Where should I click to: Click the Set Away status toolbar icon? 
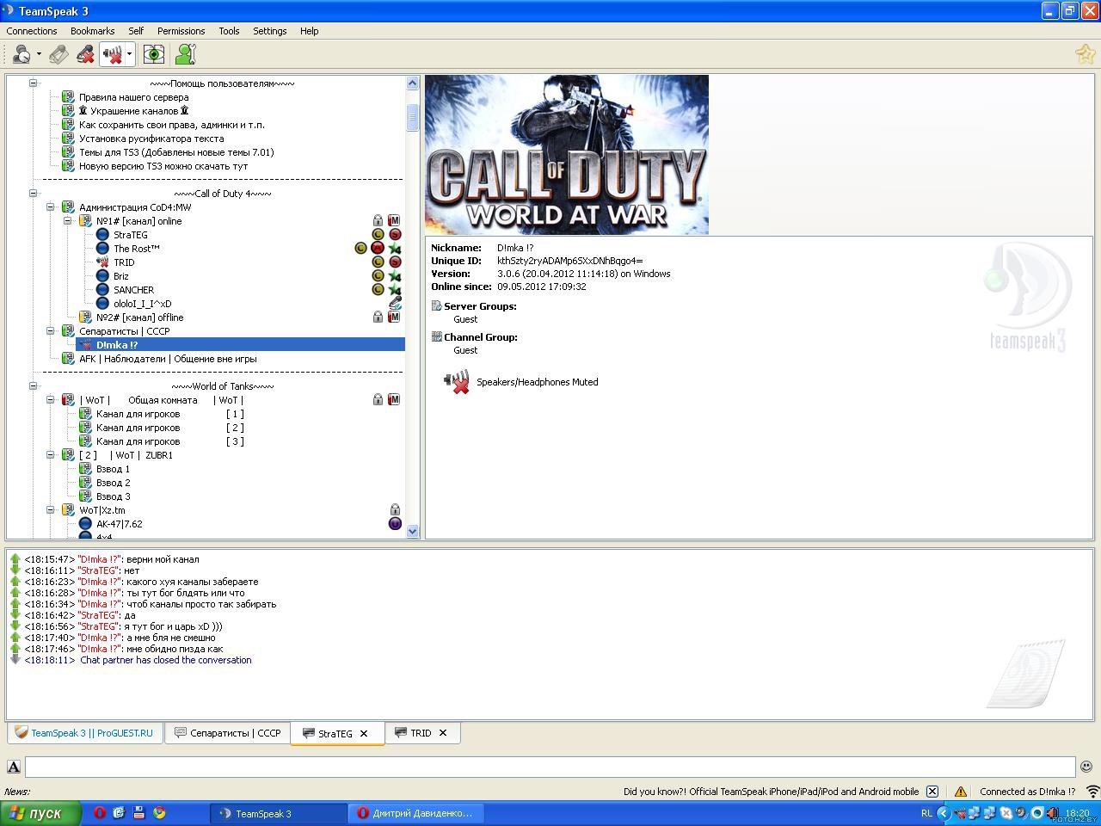point(22,54)
